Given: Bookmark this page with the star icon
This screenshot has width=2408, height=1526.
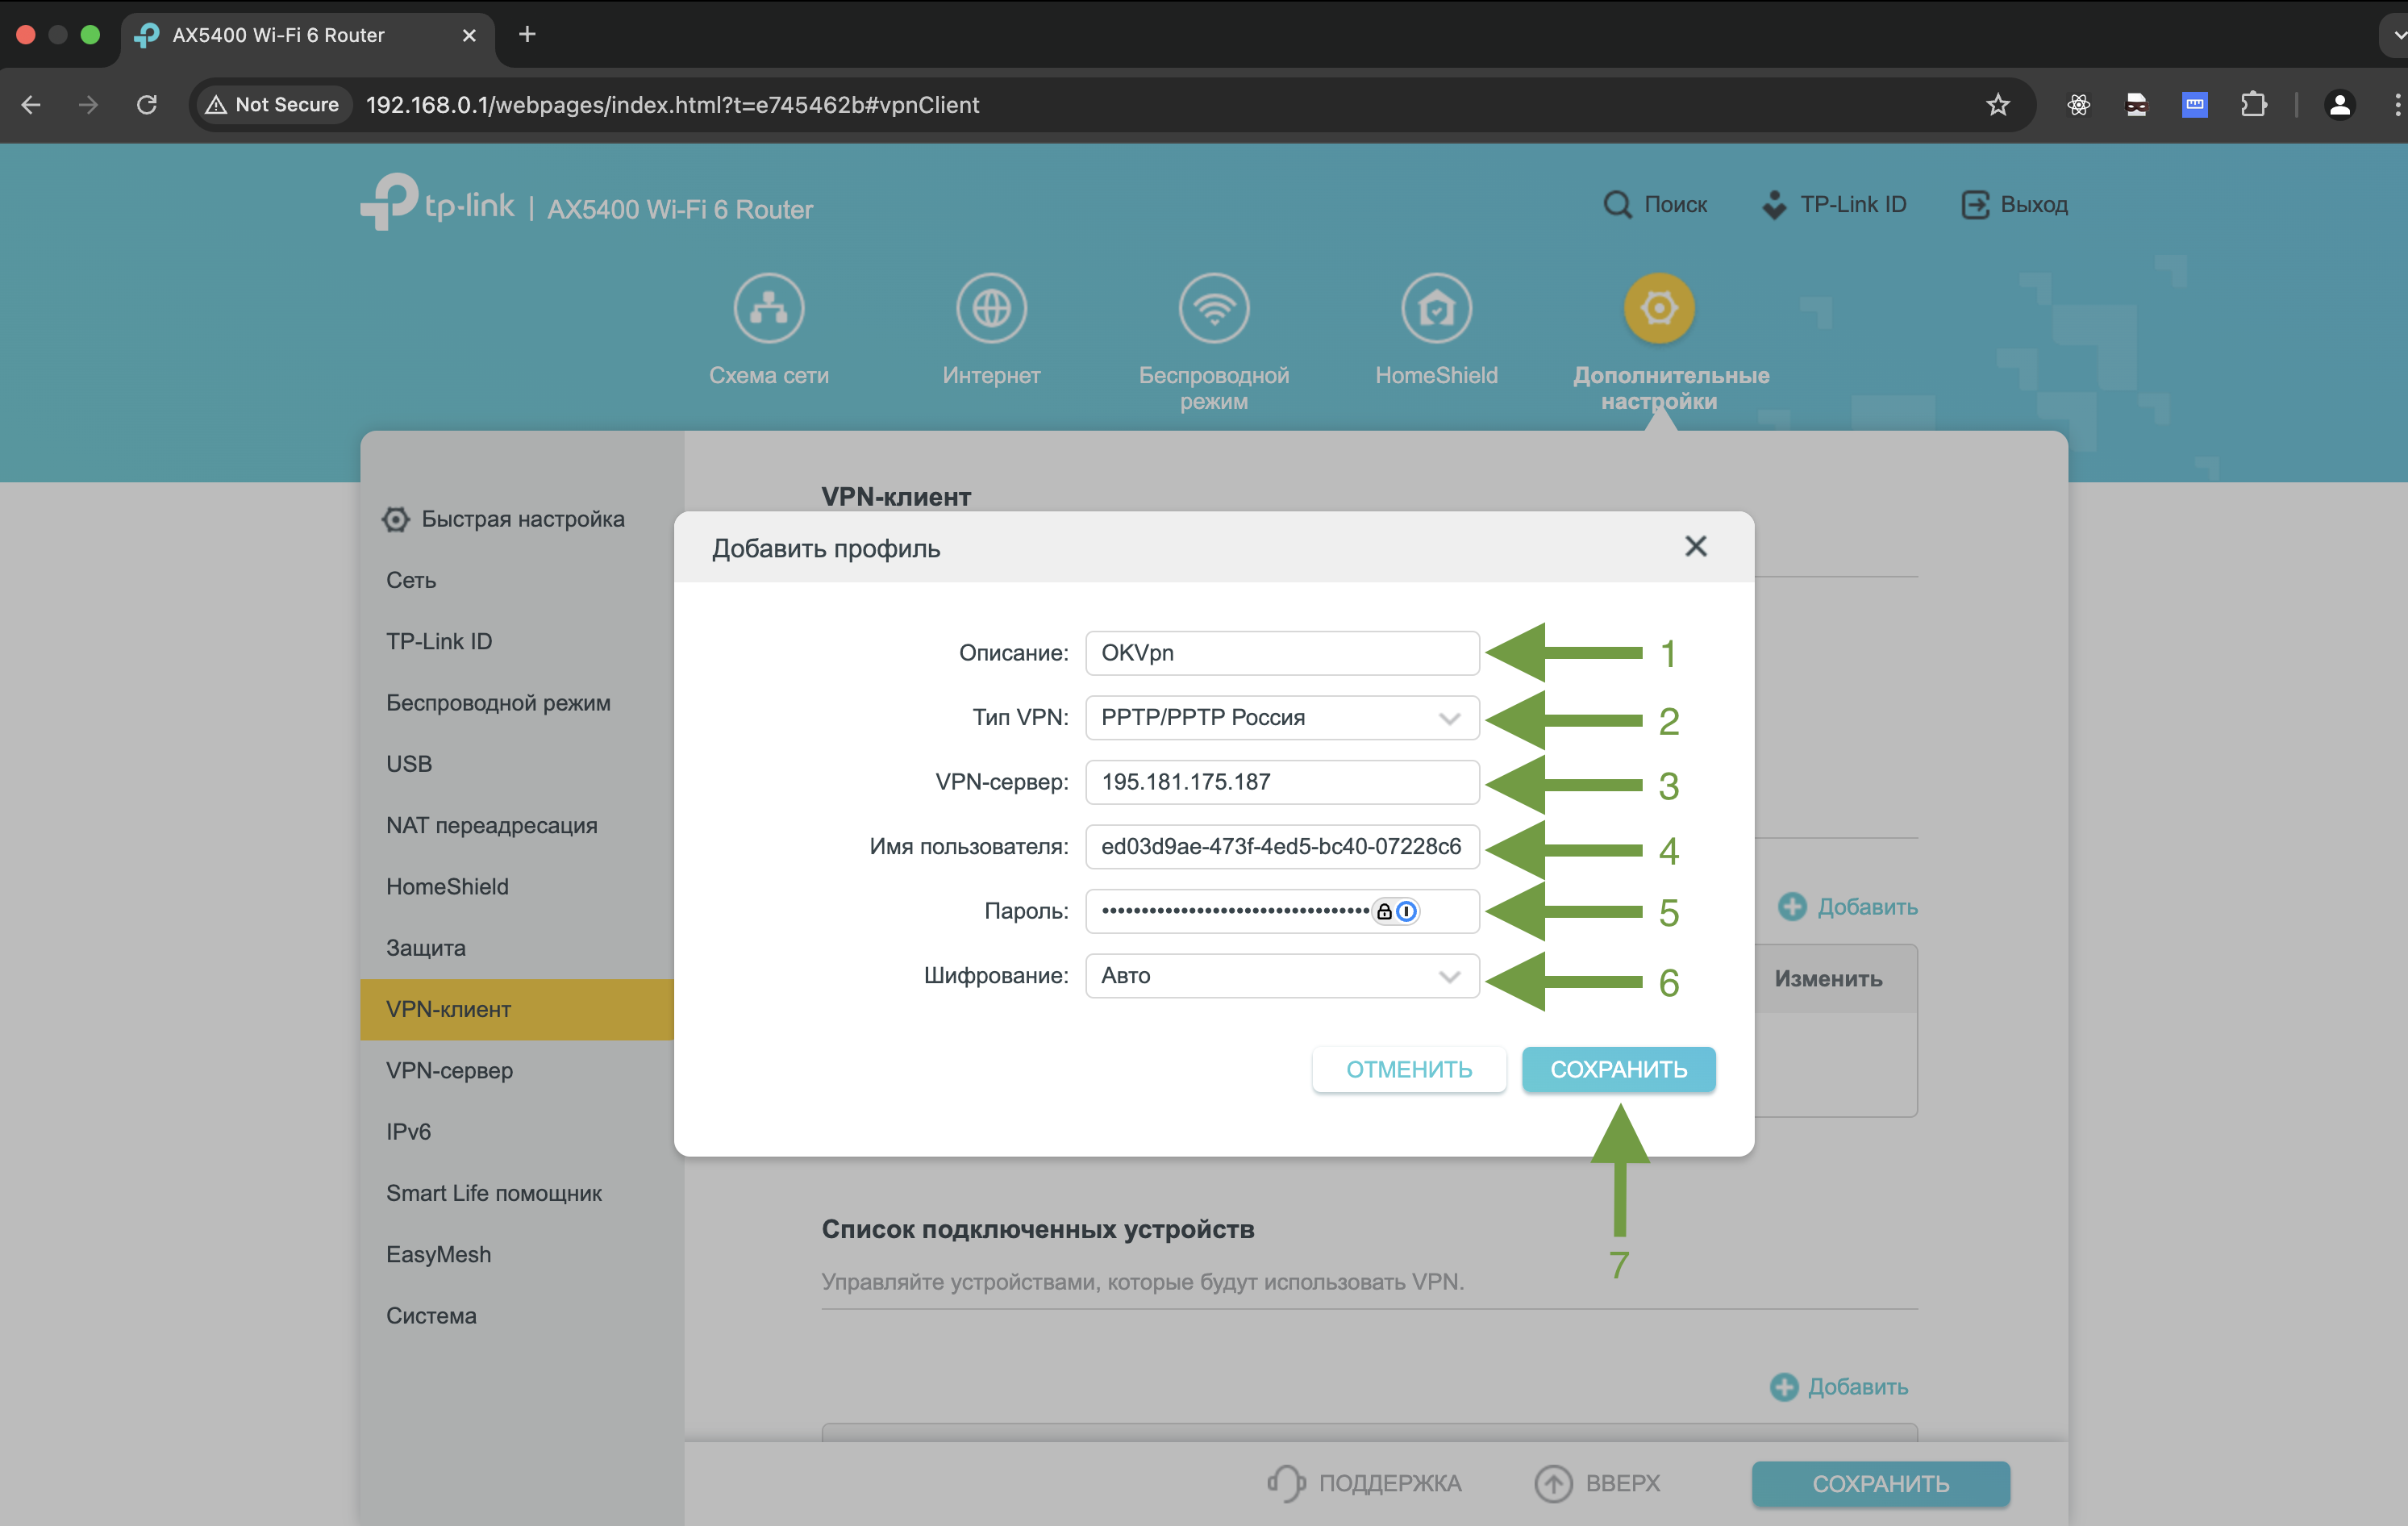Looking at the screenshot, I should pos(1997,104).
